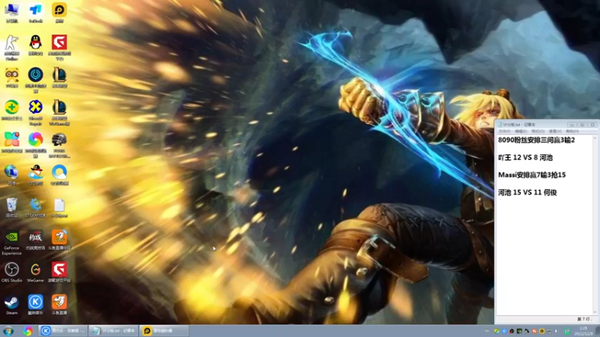Minimize the Notepad window
Image resolution: width=600 pixels, height=337 pixels.
click(571, 124)
